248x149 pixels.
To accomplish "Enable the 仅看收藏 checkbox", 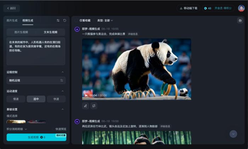I will (76, 20).
